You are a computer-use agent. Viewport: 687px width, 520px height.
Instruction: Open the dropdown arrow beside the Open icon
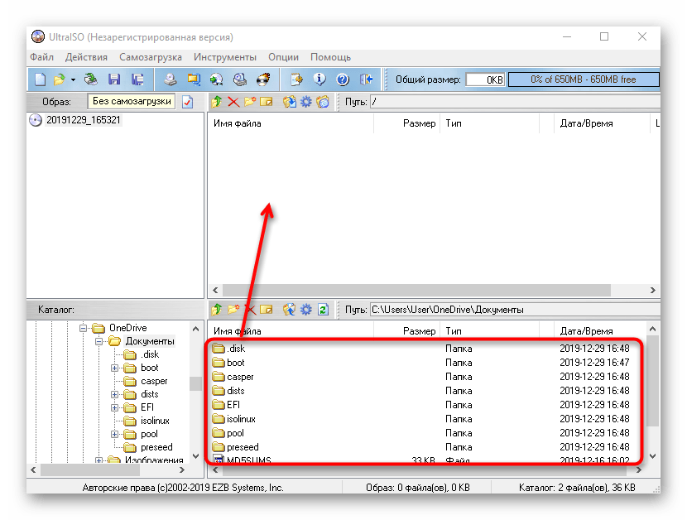pyautogui.click(x=73, y=80)
